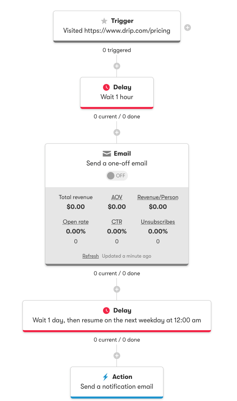The height and width of the screenshot is (401, 237).
Task: Open the Send a notification email action
Action: pyautogui.click(x=117, y=382)
